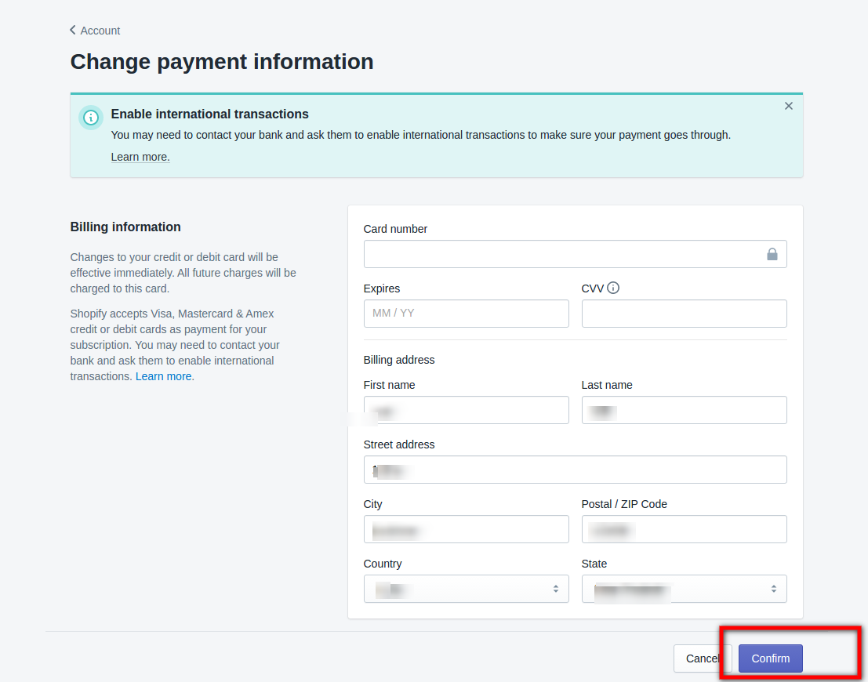Open the Country dropdown

point(466,589)
